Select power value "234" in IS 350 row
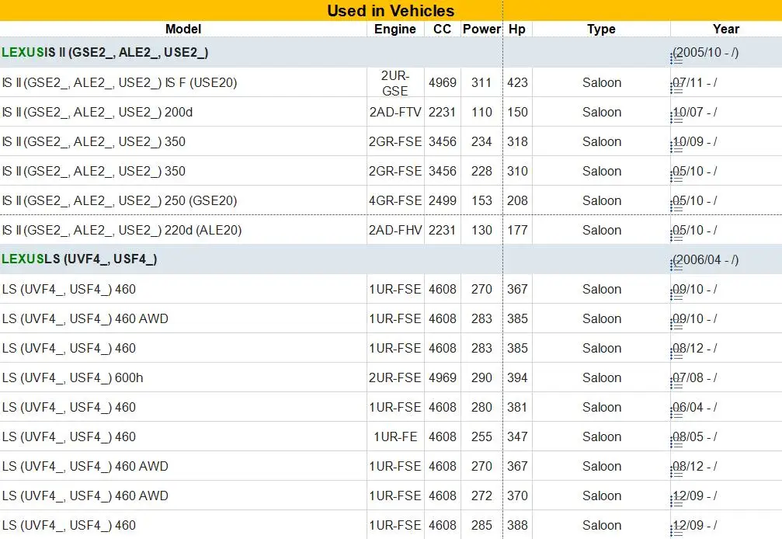The height and width of the screenshot is (539, 782). point(481,141)
